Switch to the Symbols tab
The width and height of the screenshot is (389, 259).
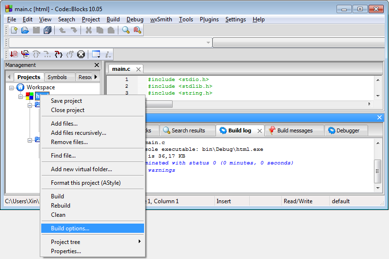(x=57, y=77)
